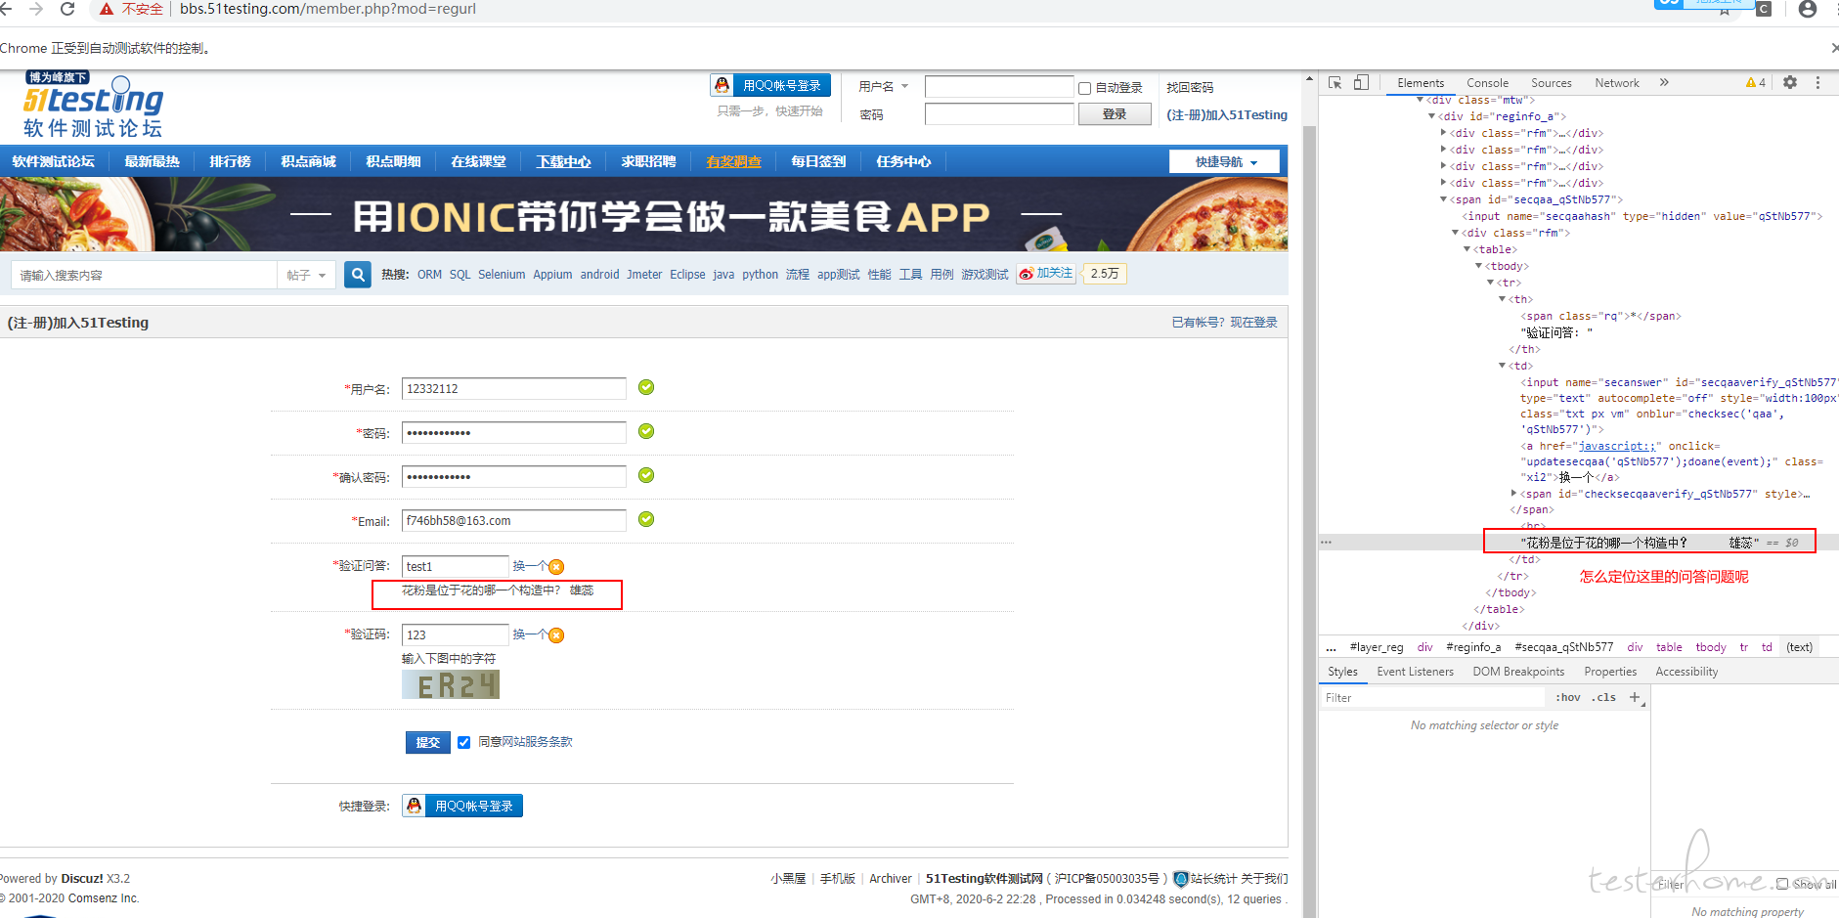Open the Chrome profile avatar icon
The width and height of the screenshot is (1839, 918).
(1808, 9)
